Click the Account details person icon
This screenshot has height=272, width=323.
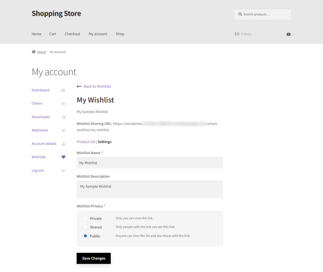click(64, 144)
